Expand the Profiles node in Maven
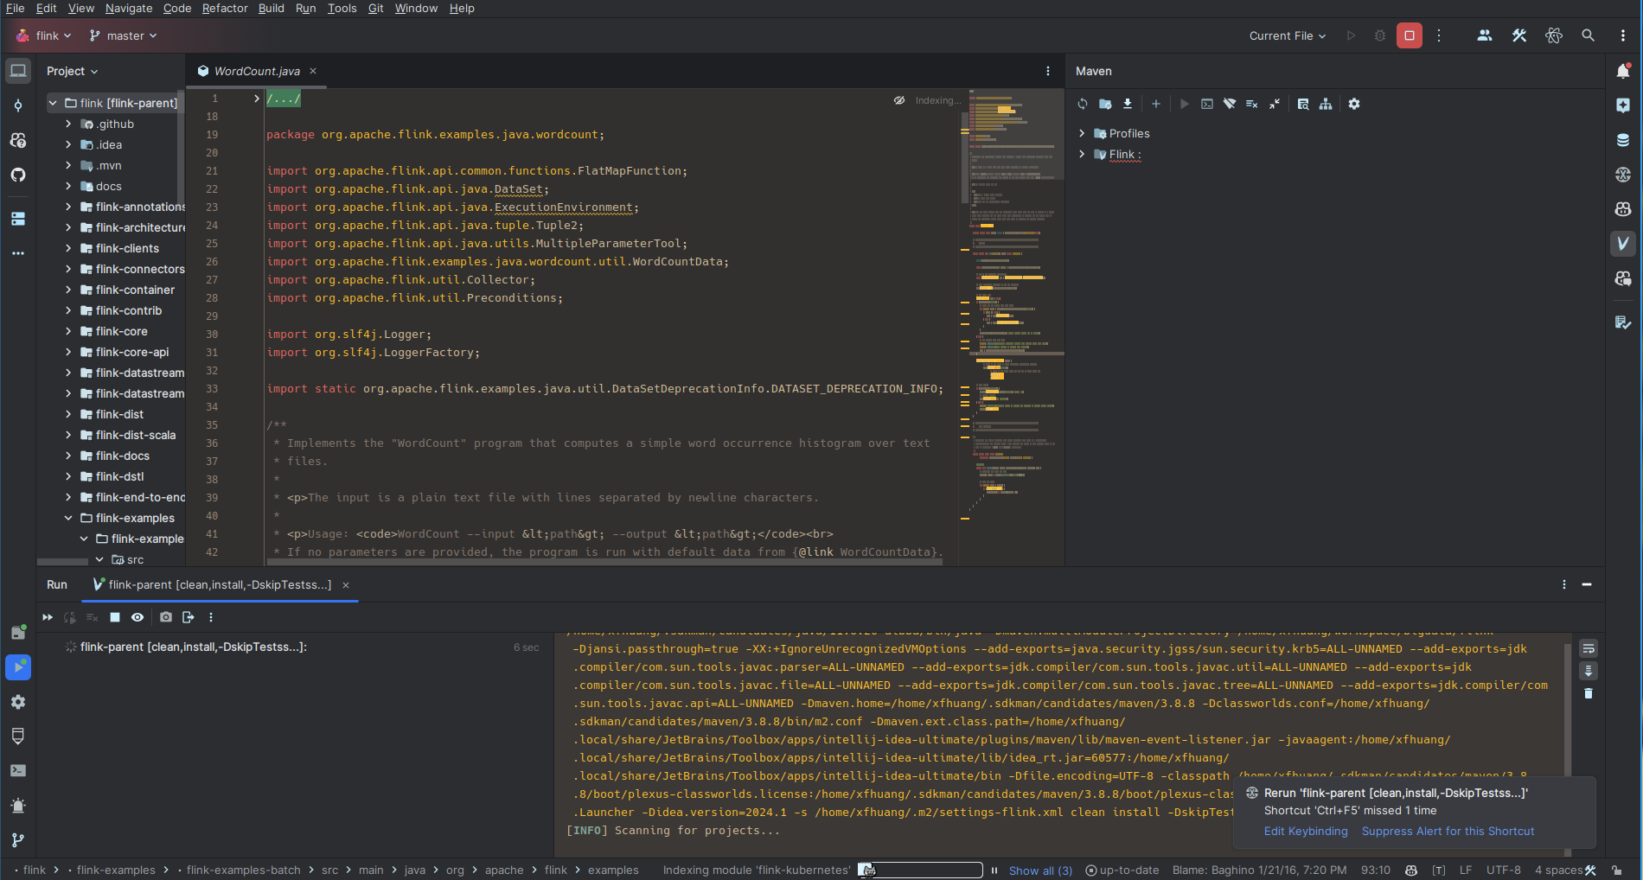 pos(1082,133)
